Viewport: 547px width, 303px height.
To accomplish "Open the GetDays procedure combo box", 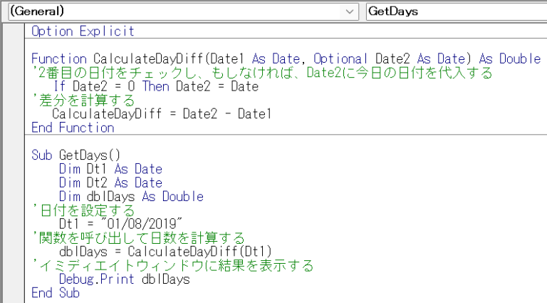I will pos(456,11).
